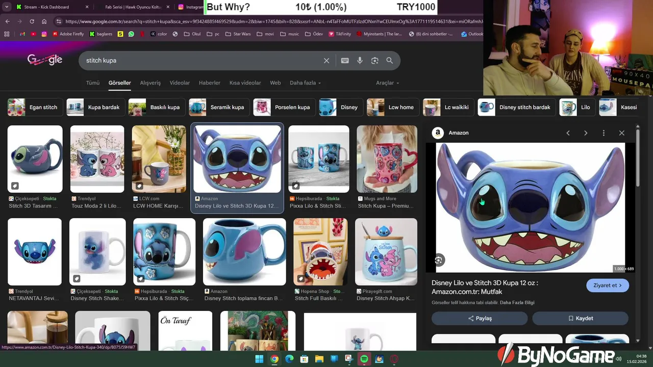The width and height of the screenshot is (653, 367).
Task: Open the Pirayegift Disney Stitch Ahşap thumbnail
Action: point(386,252)
